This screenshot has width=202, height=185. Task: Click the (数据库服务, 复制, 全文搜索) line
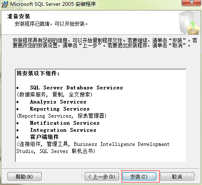(54, 95)
